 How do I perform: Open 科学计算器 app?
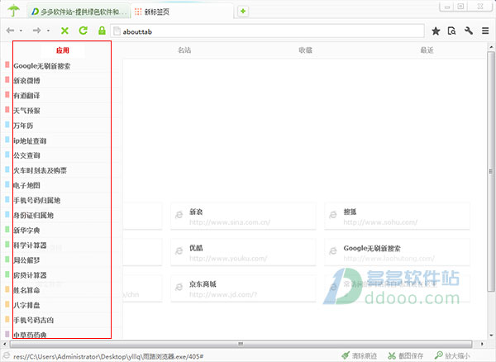[x=30, y=245]
